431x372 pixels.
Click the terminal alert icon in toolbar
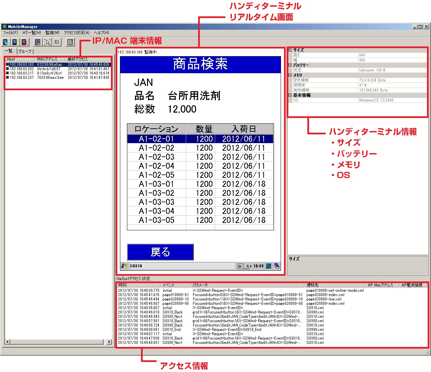pos(15,42)
